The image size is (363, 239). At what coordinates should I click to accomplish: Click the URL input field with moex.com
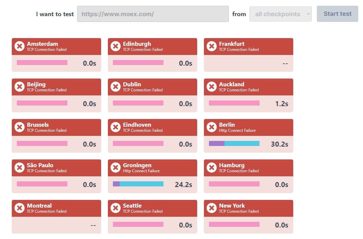point(153,14)
